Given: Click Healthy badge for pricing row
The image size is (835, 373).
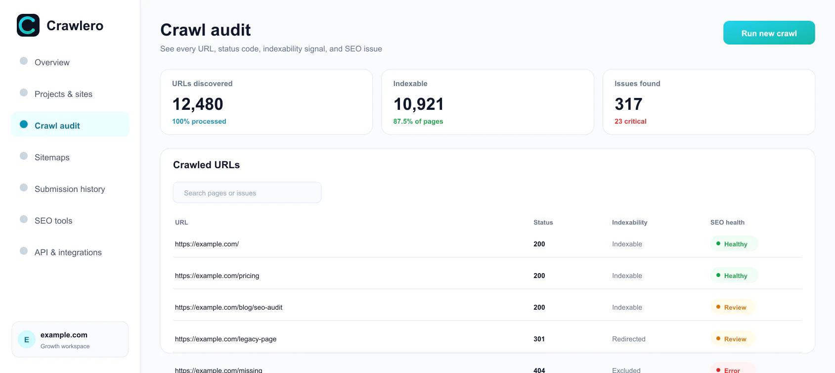Looking at the screenshot, I should point(734,275).
